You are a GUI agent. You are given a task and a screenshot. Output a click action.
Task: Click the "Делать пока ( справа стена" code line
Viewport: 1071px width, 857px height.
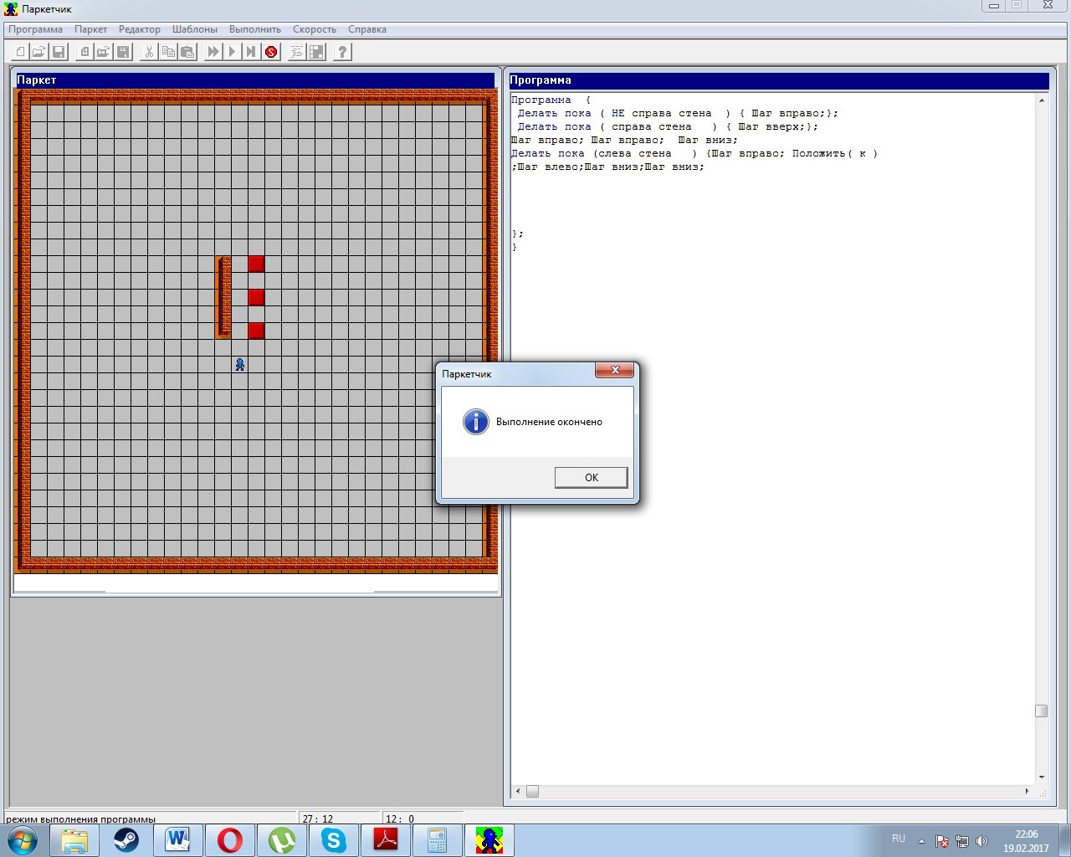tap(668, 126)
